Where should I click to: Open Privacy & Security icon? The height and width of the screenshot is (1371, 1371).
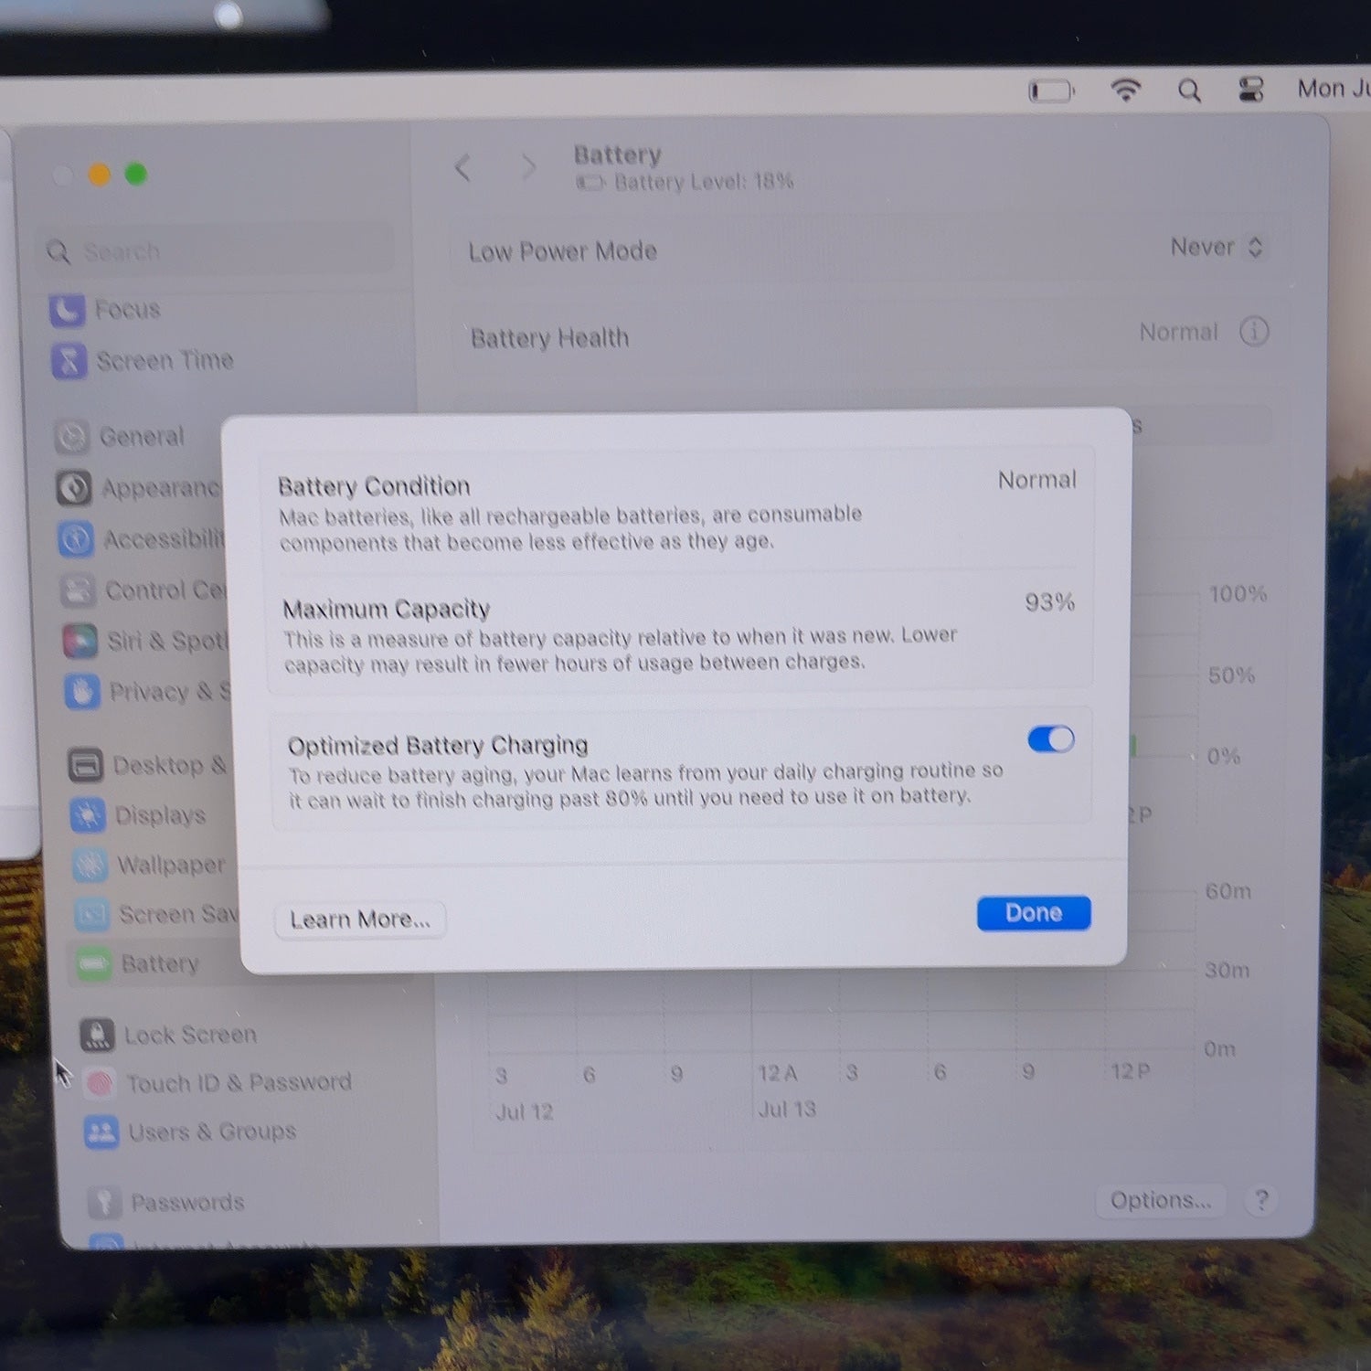point(82,692)
